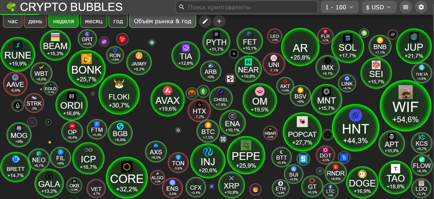Open the PYTH +11,7% bubble

point(216,42)
